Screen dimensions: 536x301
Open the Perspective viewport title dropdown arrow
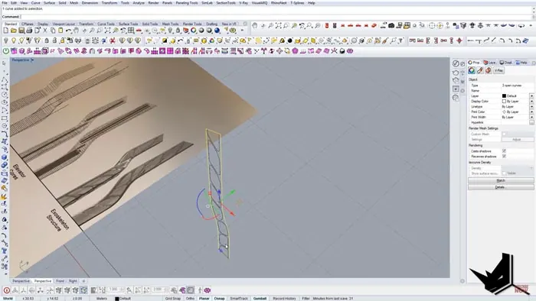[x=32, y=60]
